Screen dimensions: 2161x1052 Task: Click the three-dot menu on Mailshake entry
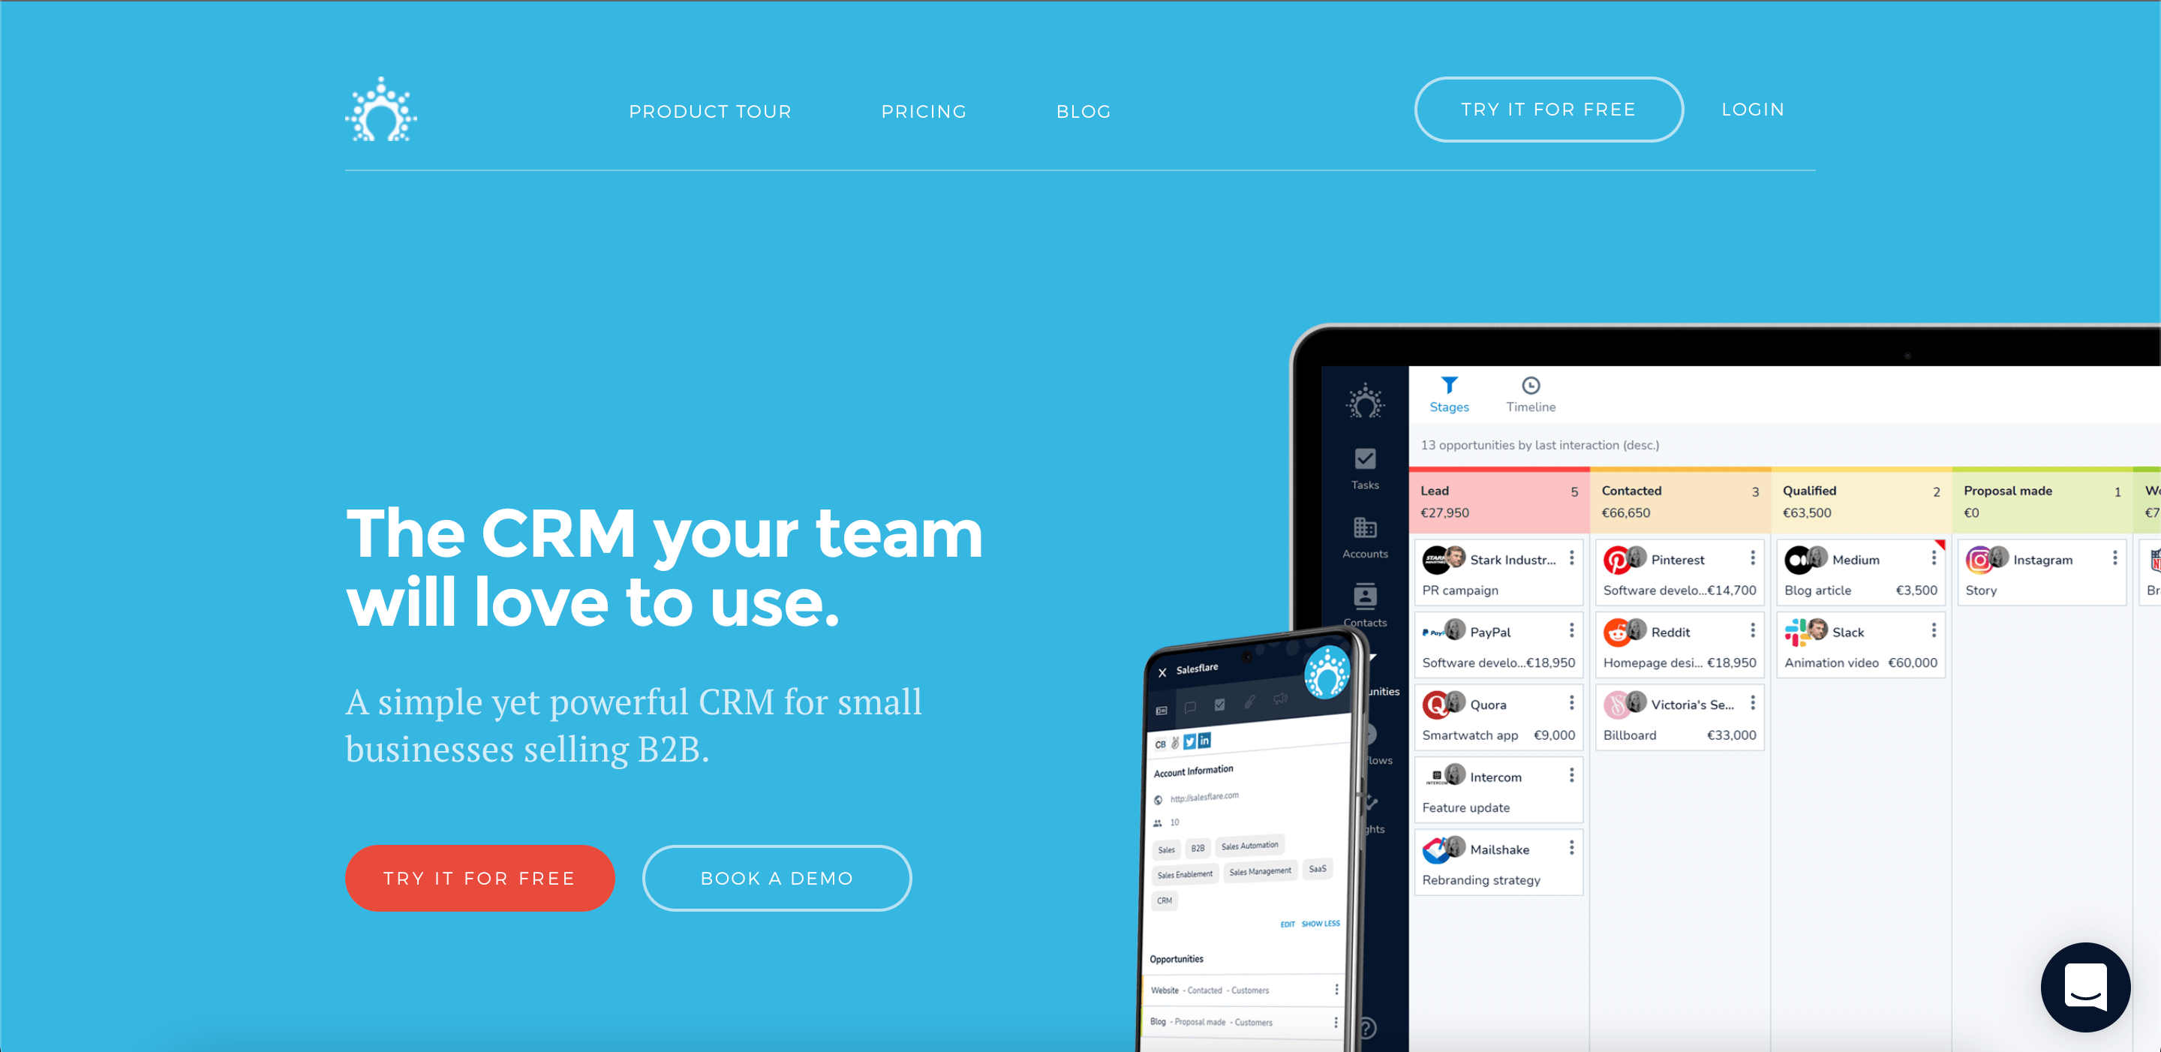(1574, 851)
